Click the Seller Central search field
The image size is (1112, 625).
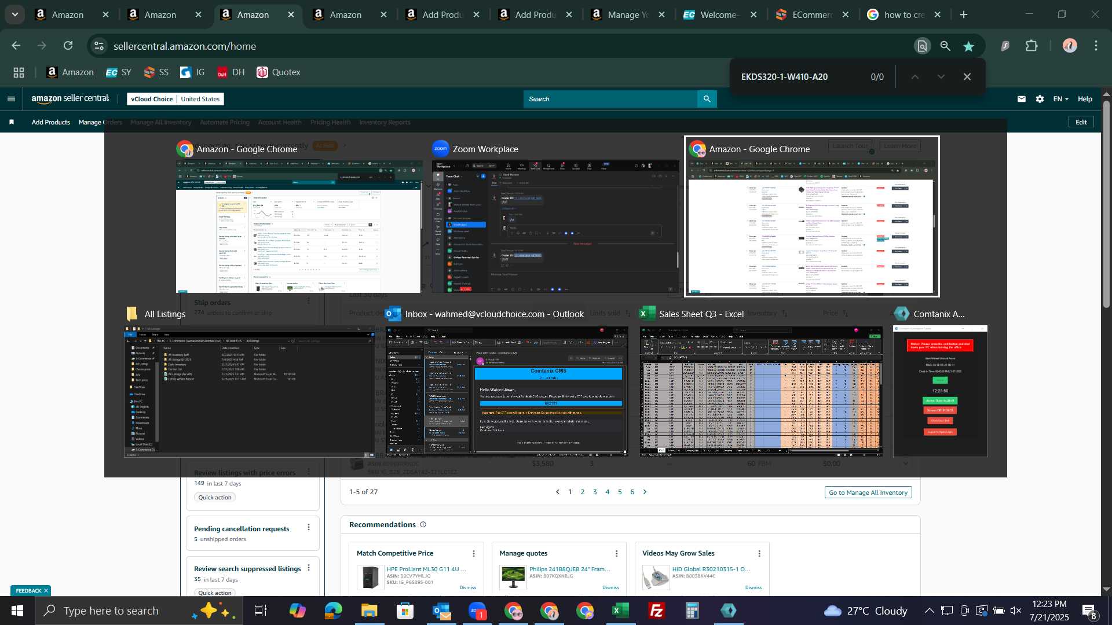click(x=610, y=99)
